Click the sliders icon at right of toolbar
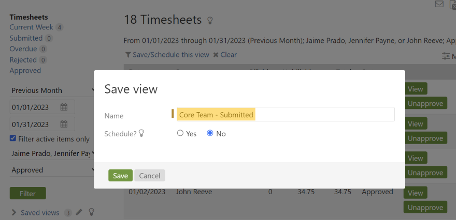The image size is (456, 220). pyautogui.click(x=446, y=56)
